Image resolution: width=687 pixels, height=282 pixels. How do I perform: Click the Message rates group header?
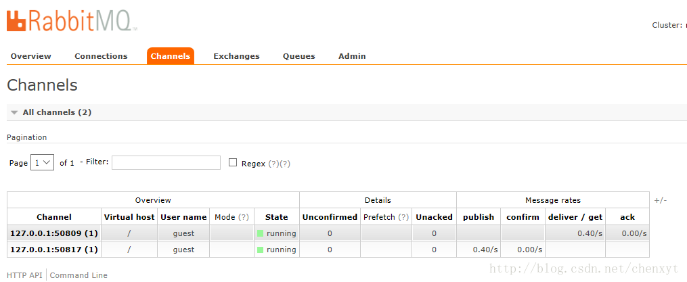(553, 200)
